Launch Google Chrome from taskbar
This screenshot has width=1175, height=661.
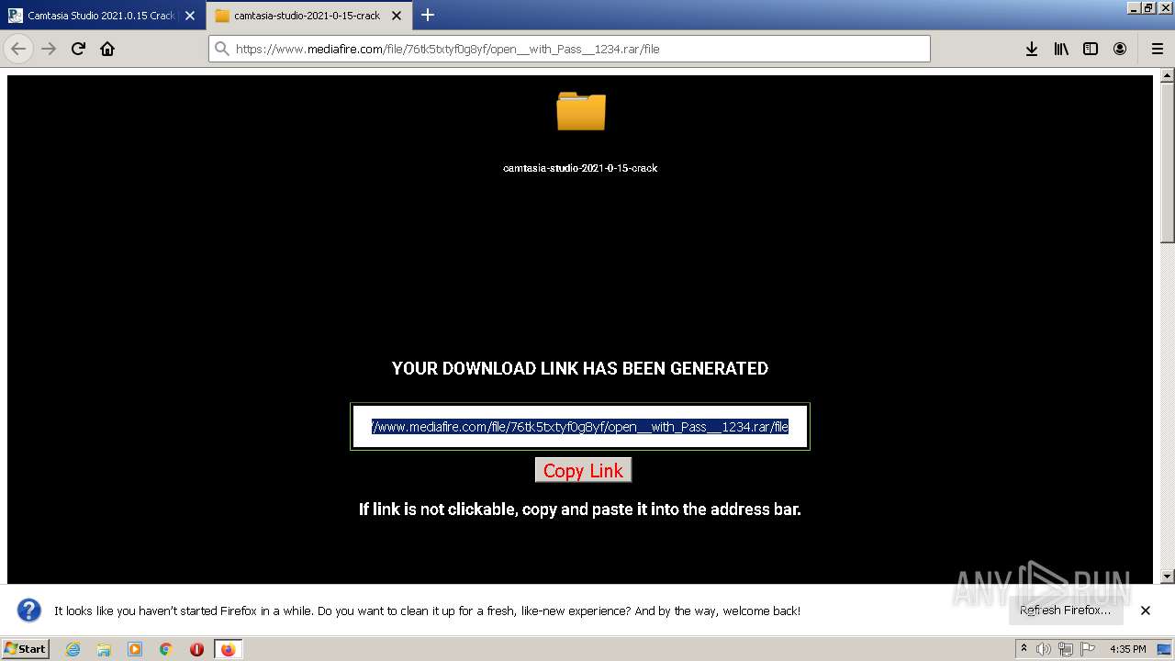pos(166,649)
